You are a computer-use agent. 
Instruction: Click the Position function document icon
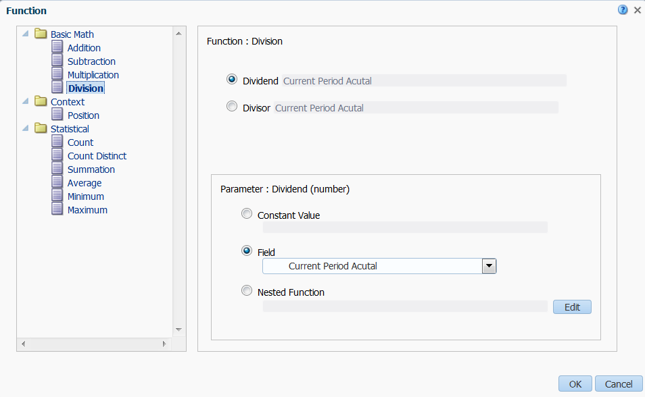[x=57, y=115]
